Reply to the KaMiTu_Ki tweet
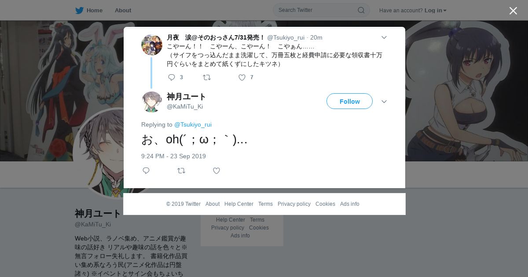The image size is (528, 277). tap(146, 171)
